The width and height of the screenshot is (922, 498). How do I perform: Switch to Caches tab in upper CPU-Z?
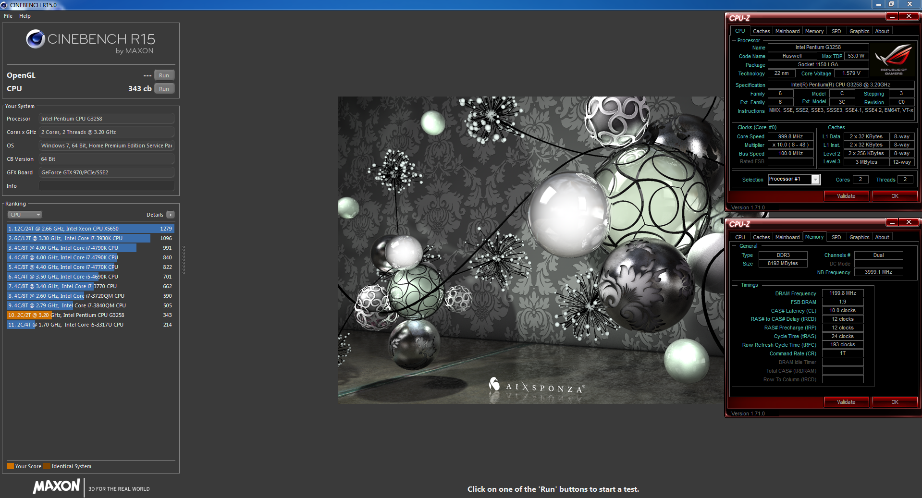point(761,31)
